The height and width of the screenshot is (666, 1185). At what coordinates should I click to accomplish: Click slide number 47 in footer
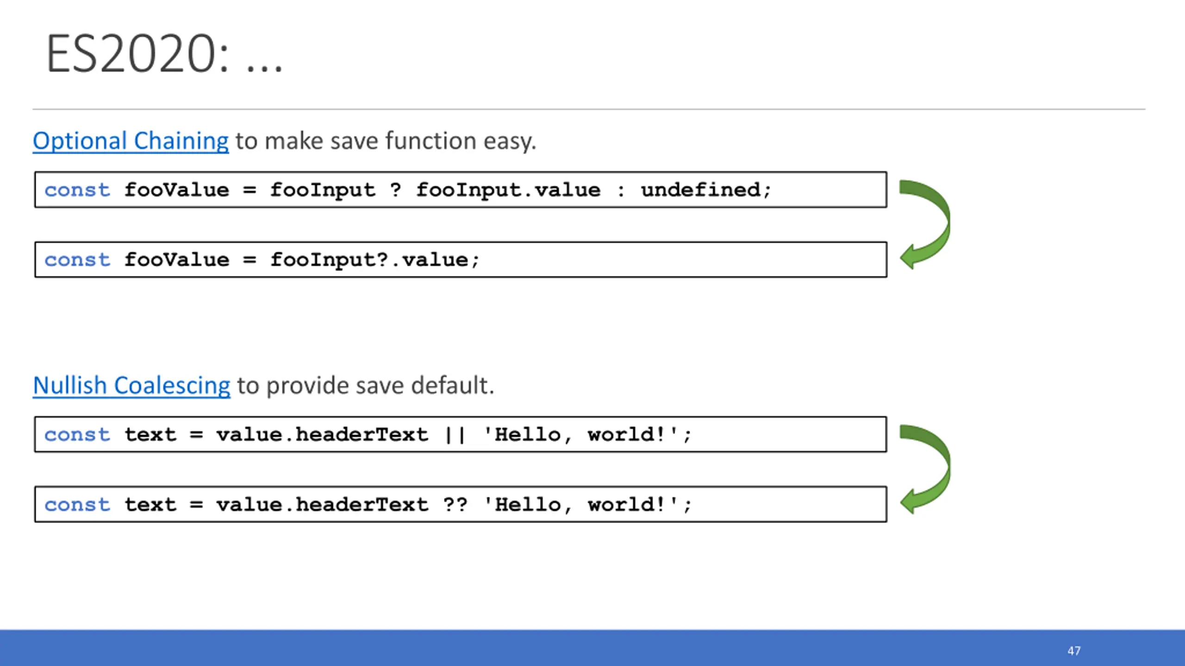pyautogui.click(x=1074, y=651)
